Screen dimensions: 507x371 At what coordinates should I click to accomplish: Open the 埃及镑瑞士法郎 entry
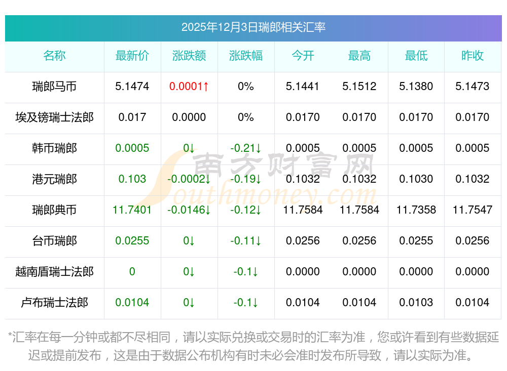point(54,117)
